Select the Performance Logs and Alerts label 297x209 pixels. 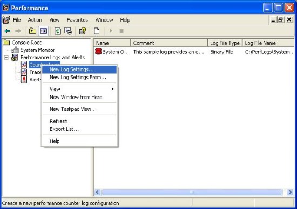pyautogui.click(x=52, y=58)
